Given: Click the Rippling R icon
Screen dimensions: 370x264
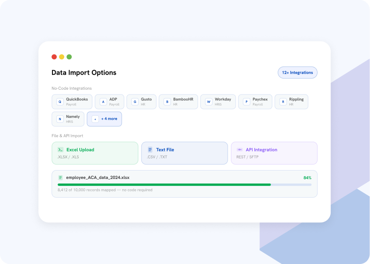Looking at the screenshot, I should pos(283,102).
